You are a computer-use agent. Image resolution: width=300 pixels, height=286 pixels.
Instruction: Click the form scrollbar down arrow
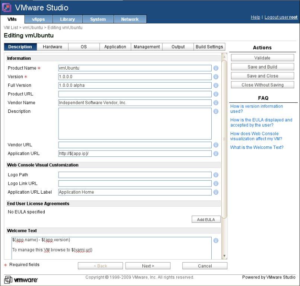[x=224, y=256]
